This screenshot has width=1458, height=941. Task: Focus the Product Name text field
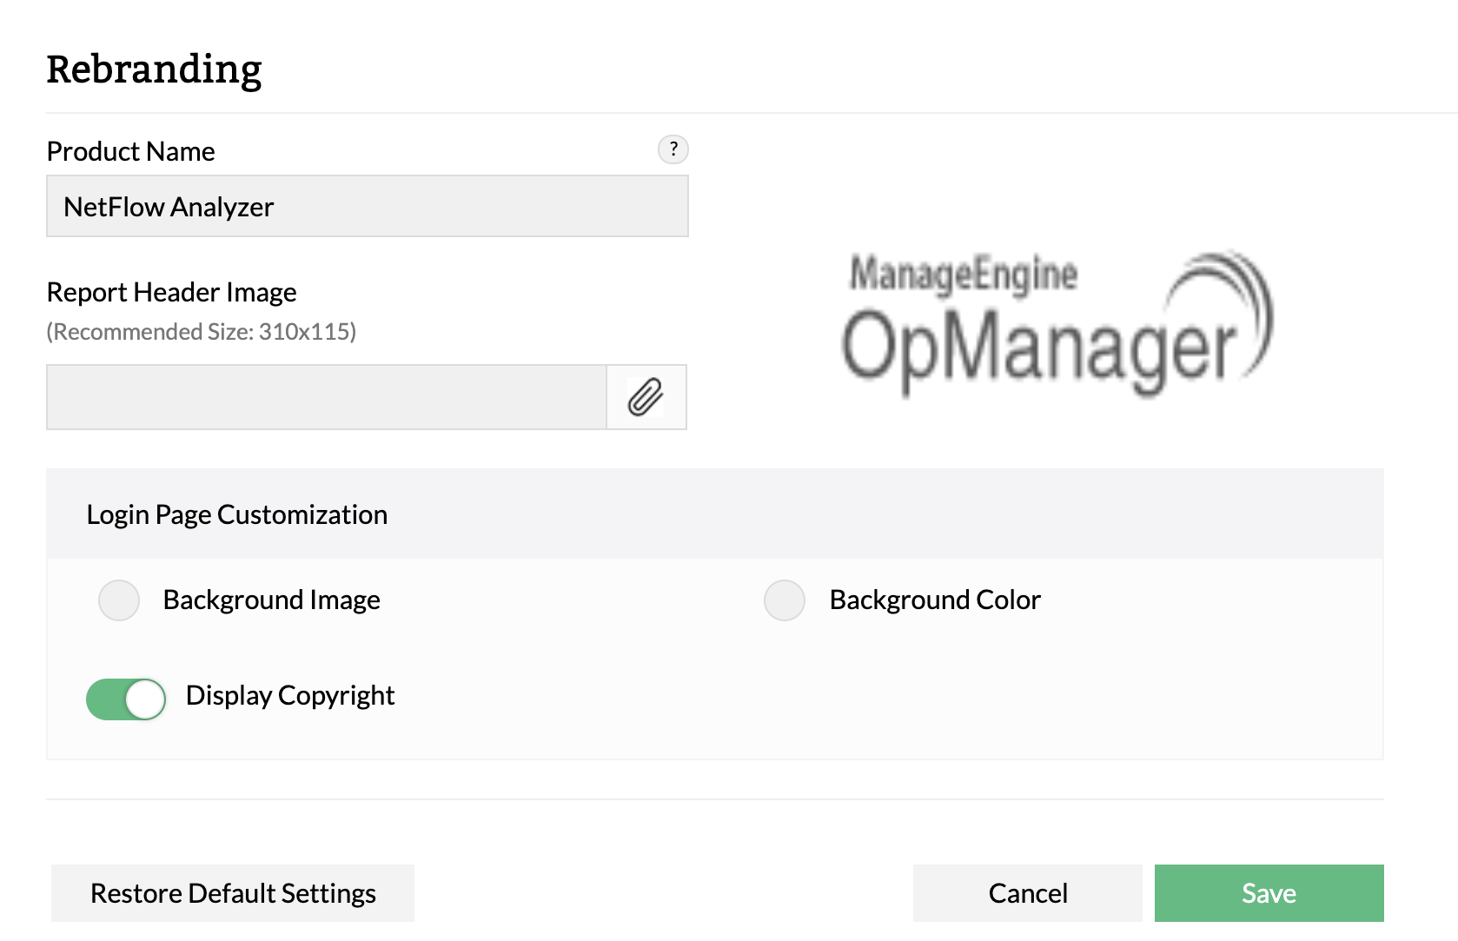[367, 207]
